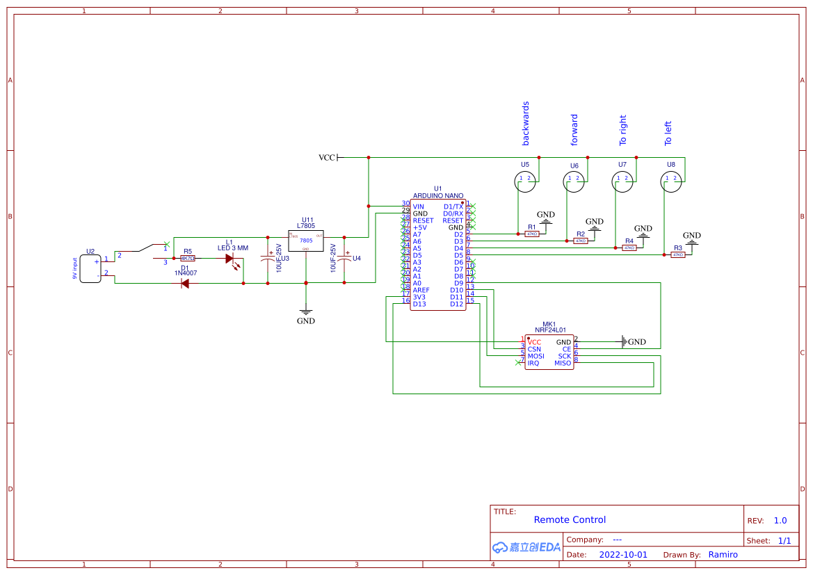Screen dimensions: 813x575
Task: Click the "L7805" label above the regulator
Action: 306,225
